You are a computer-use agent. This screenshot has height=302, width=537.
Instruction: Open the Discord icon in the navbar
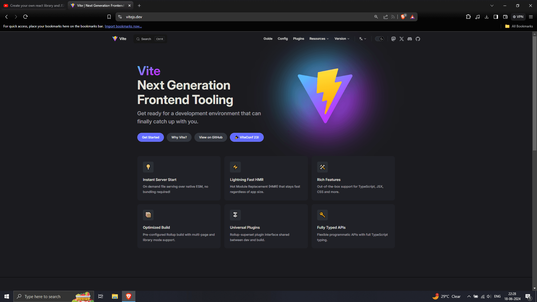[x=410, y=39]
